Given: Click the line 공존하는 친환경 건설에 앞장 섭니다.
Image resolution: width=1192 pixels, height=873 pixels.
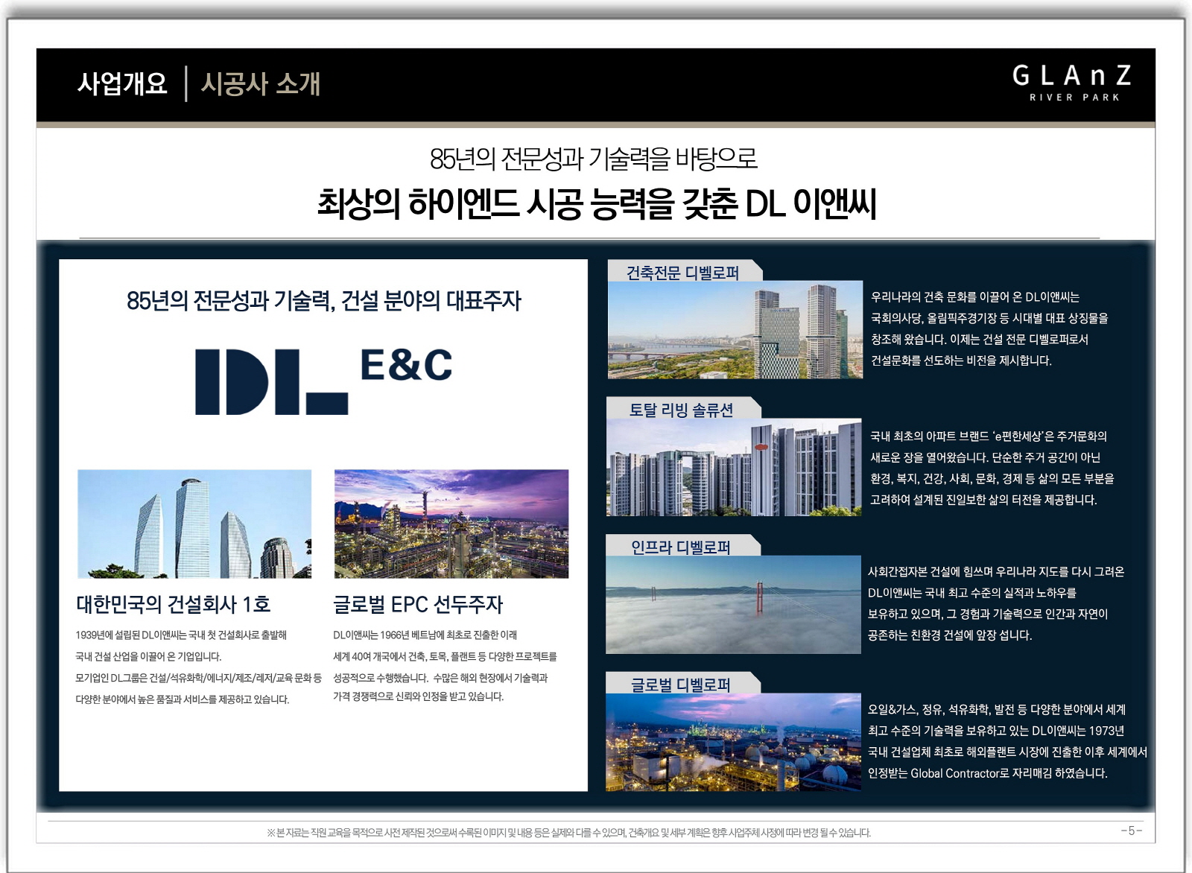Looking at the screenshot, I should [950, 635].
